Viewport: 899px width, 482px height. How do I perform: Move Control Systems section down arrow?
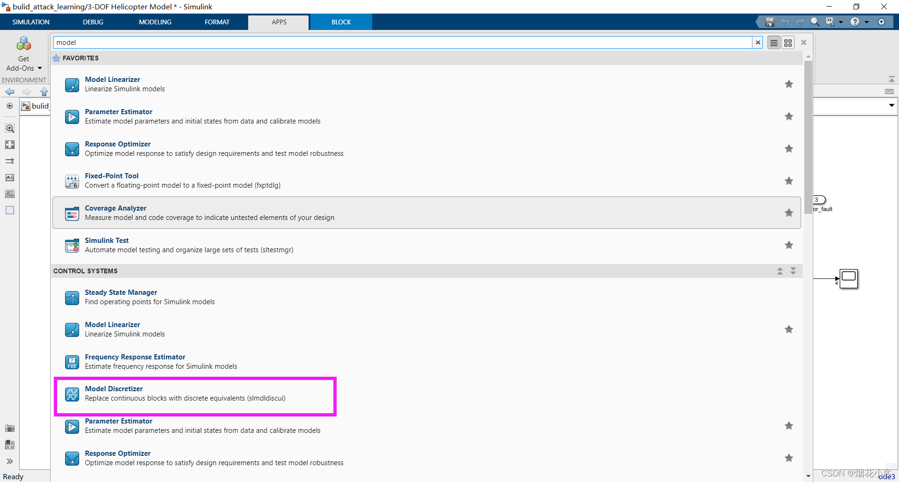tap(793, 271)
